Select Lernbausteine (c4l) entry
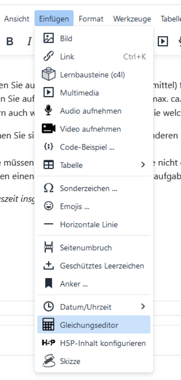Screen dimensions: 181x380 point(94,75)
